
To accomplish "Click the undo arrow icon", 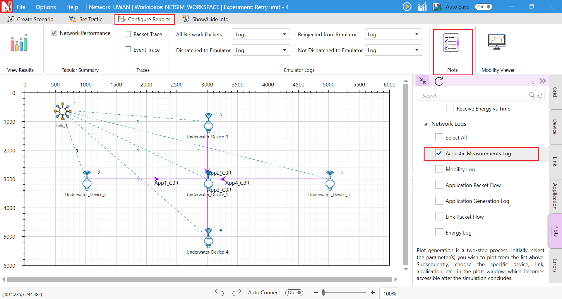I will [219, 292].
